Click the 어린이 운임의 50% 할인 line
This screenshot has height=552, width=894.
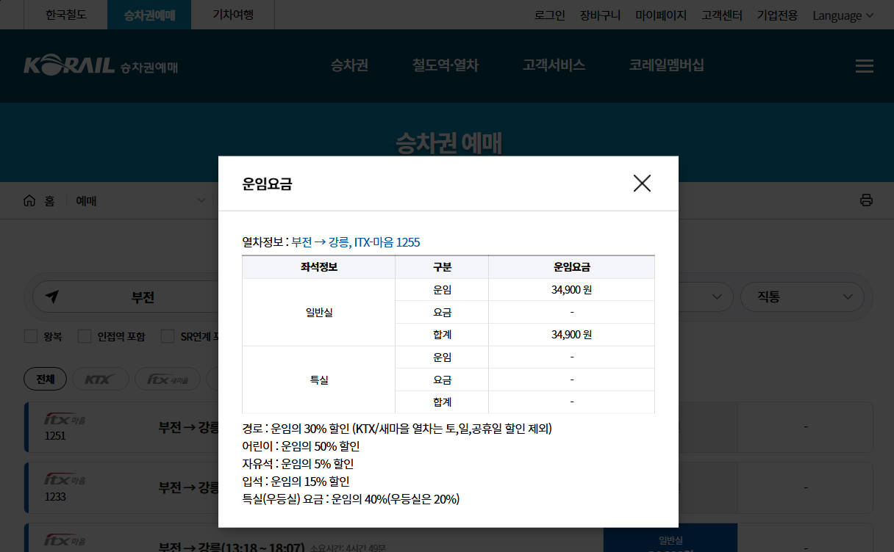point(301,446)
